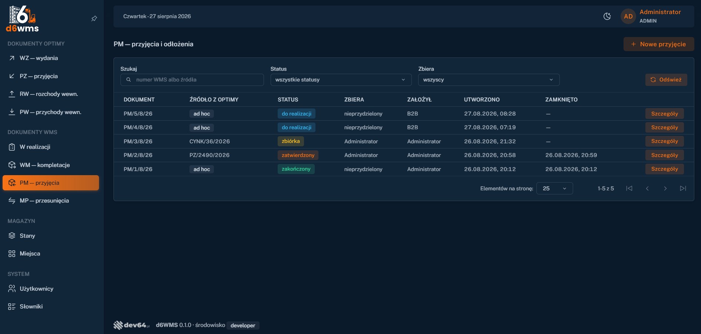Click the zakończony status badge
This screenshot has height=334, width=701.
coord(296,169)
